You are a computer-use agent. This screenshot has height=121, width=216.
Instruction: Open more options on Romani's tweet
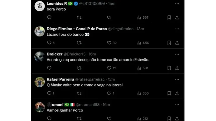(x=177, y=104)
